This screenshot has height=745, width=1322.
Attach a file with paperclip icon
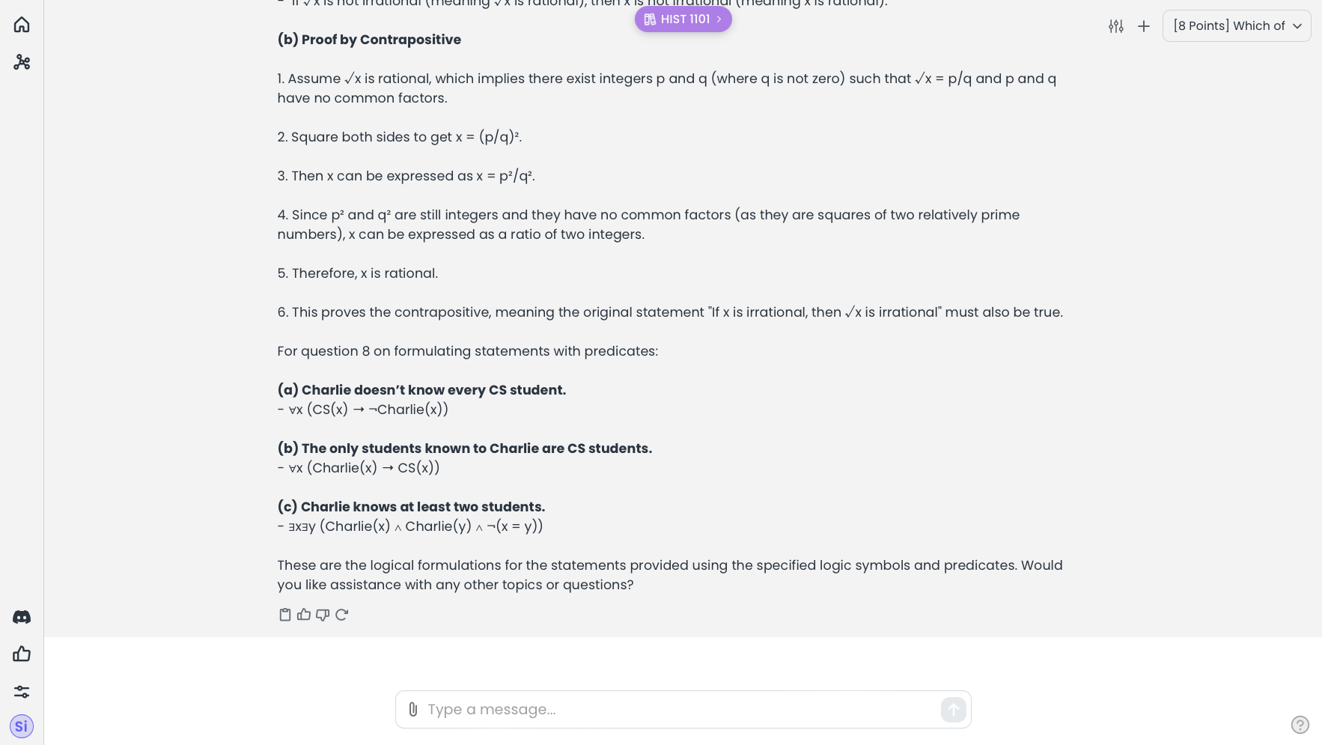tap(413, 710)
